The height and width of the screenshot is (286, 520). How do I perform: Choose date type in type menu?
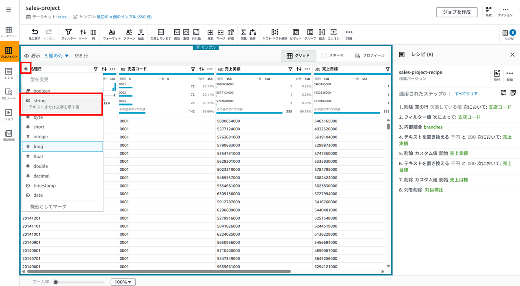(x=62, y=196)
